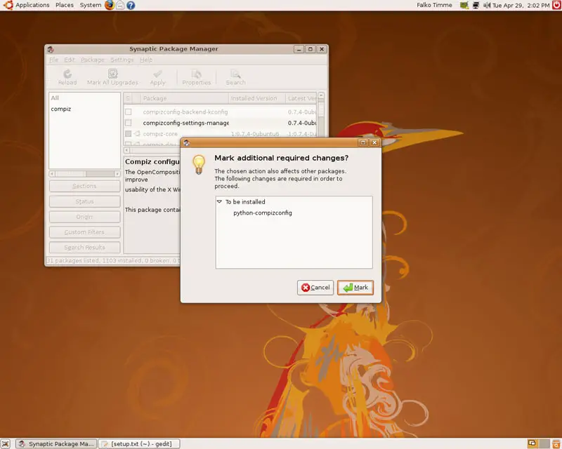Open the File menu in Synaptic
562x449 pixels.
pos(54,60)
